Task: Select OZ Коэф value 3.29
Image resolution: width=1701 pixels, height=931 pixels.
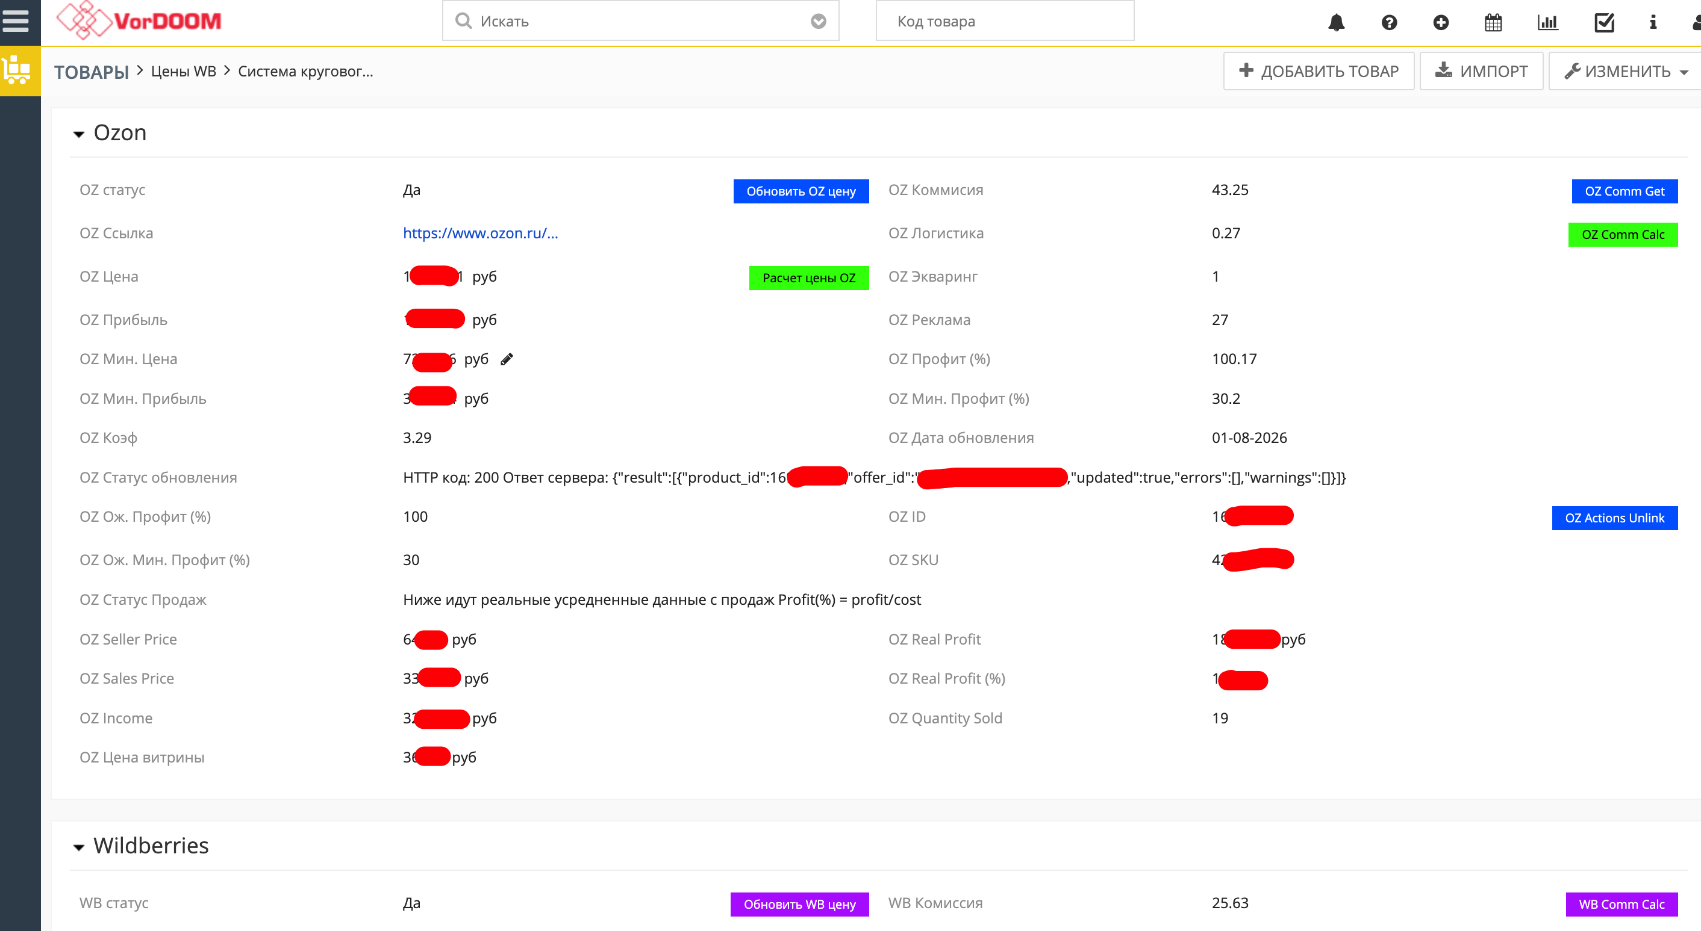Action: tap(417, 438)
